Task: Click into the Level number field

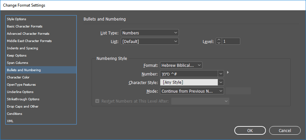Action: point(231,41)
